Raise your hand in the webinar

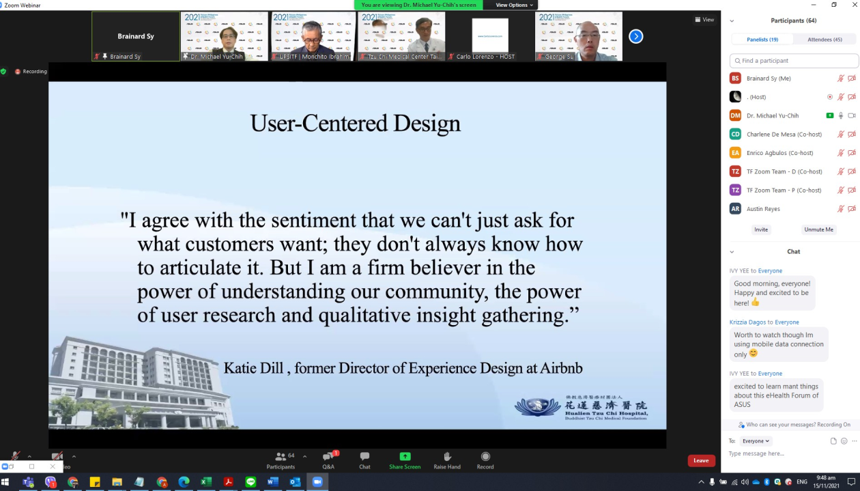tap(447, 459)
